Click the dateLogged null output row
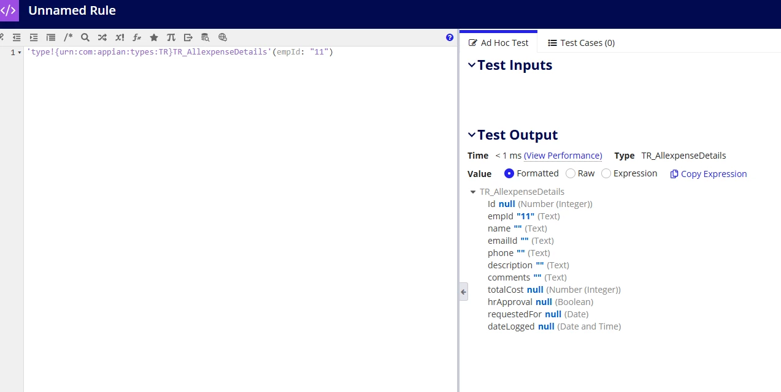This screenshot has height=392, width=781. [x=554, y=326]
